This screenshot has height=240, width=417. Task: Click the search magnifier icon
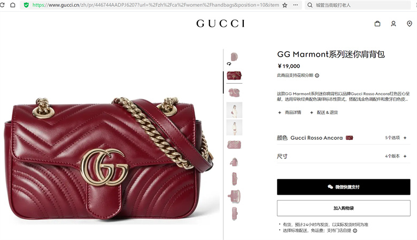pyautogui.click(x=310, y=5)
